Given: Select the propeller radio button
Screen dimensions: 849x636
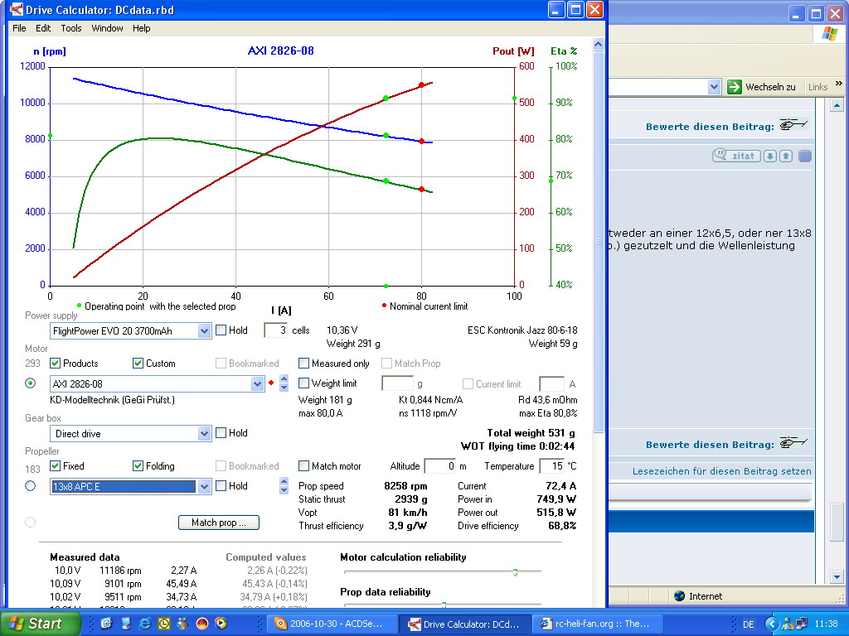Looking at the screenshot, I should click(x=31, y=485).
